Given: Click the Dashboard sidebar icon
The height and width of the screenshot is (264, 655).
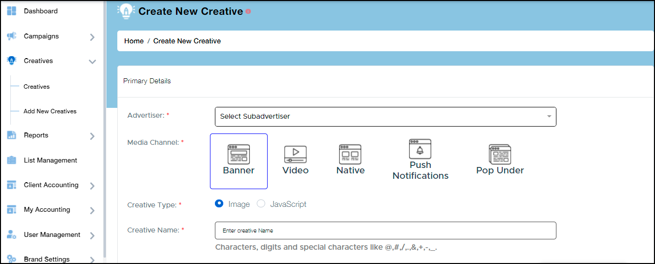Looking at the screenshot, I should click(12, 11).
